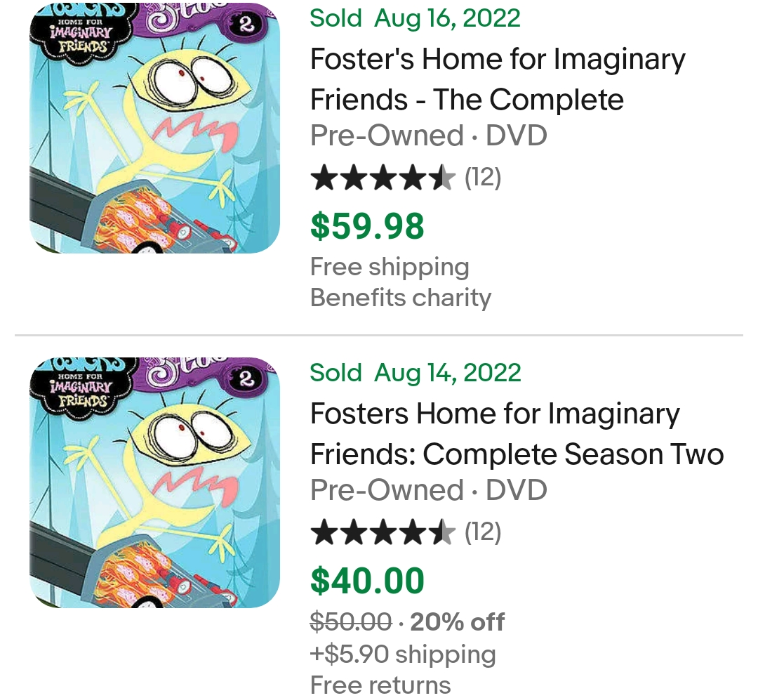Click the 'Benefits charity' label

point(401,298)
